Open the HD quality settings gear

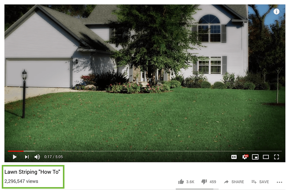pyautogui.click(x=245, y=157)
